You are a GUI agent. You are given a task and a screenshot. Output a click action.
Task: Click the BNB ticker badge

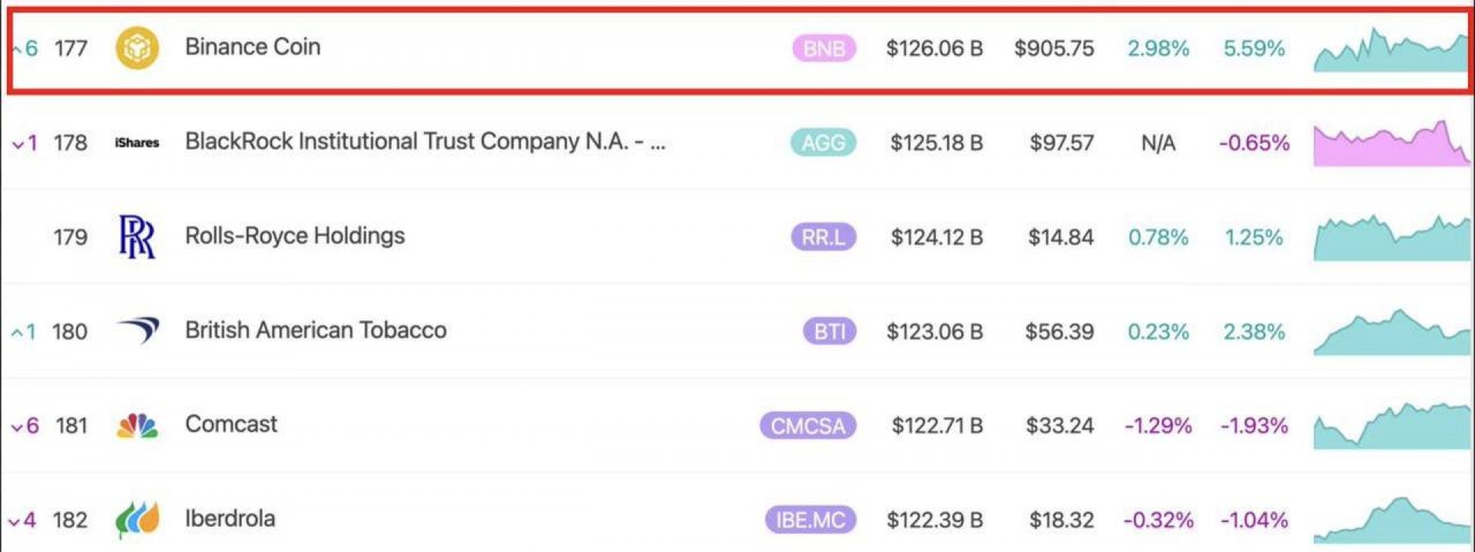pyautogui.click(x=824, y=48)
